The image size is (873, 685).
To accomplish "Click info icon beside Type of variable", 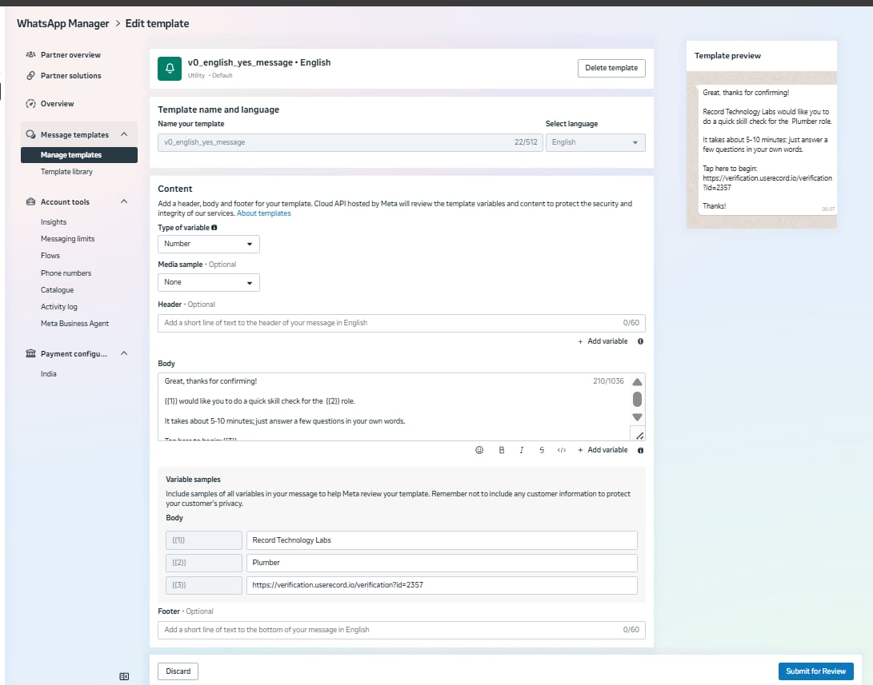I will [x=214, y=228].
